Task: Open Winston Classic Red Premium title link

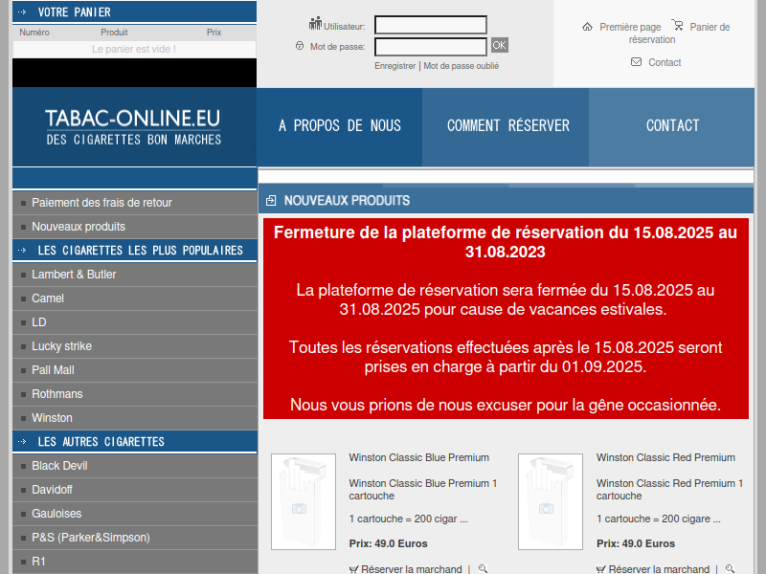Action: (x=665, y=457)
